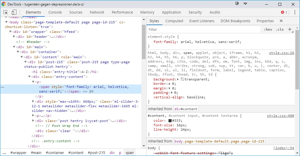Open the Network tab
300x156 pixels.
(x=97, y=12)
